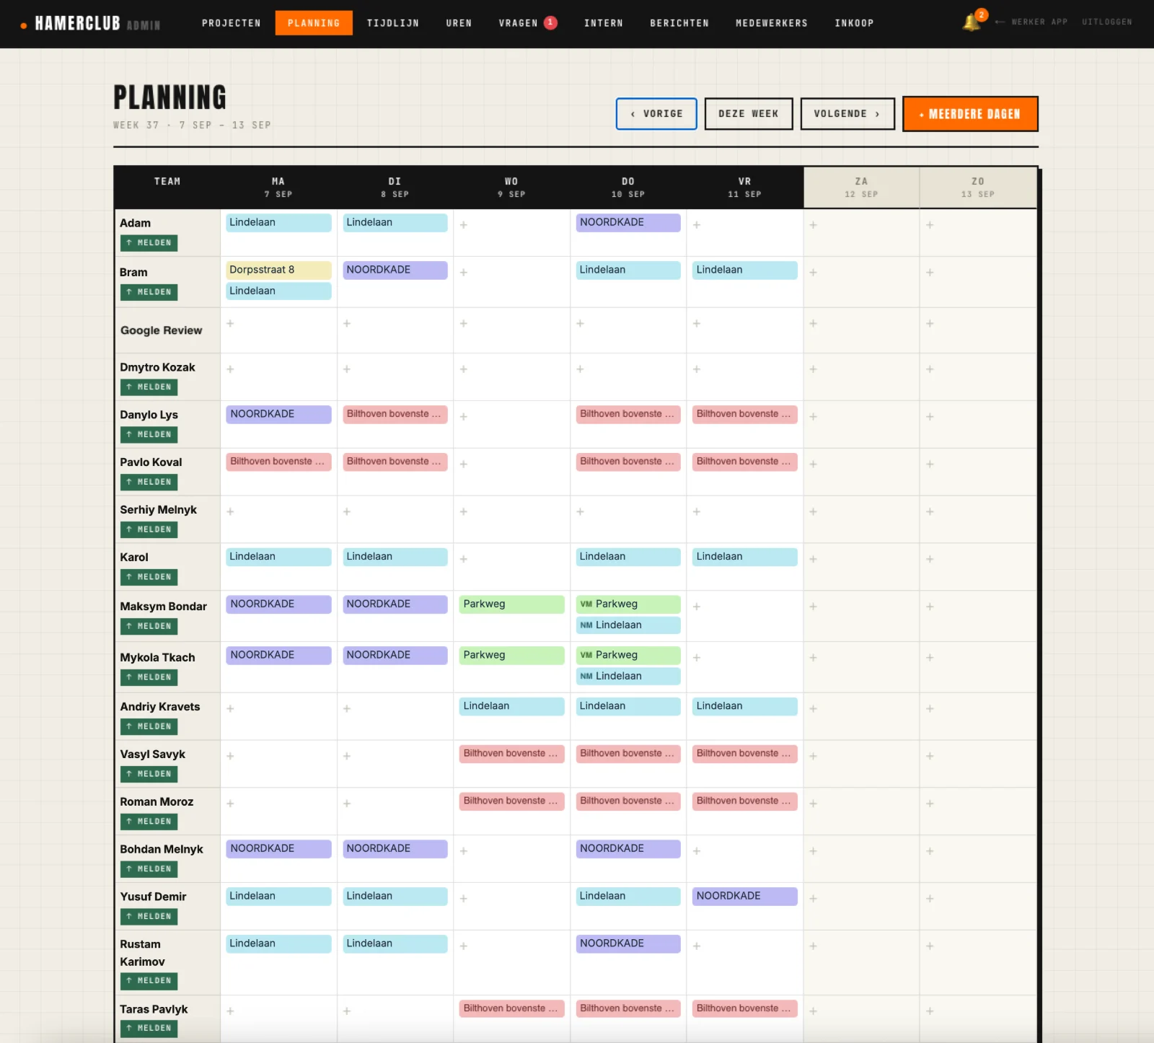Click Uitloggen to log out
The width and height of the screenshot is (1154, 1043).
pyautogui.click(x=1107, y=22)
